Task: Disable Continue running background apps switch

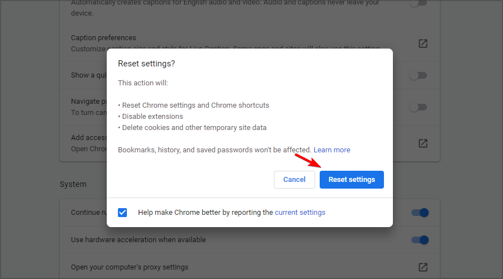Action: 420,213
